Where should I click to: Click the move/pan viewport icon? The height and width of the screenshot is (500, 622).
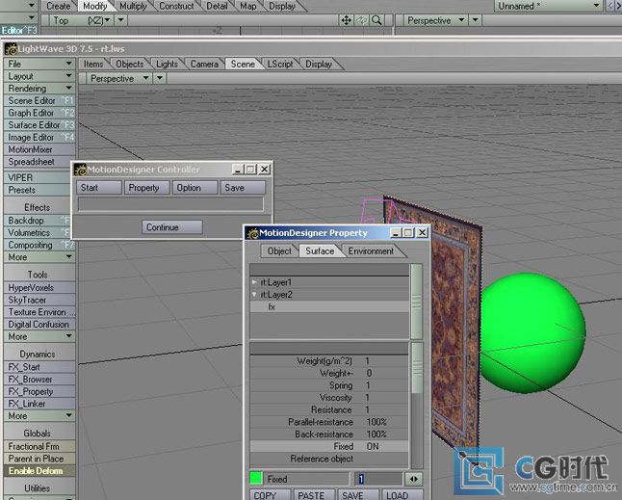click(346, 20)
